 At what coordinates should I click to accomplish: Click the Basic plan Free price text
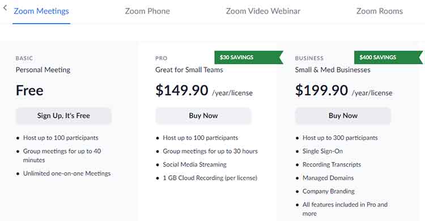point(29,90)
